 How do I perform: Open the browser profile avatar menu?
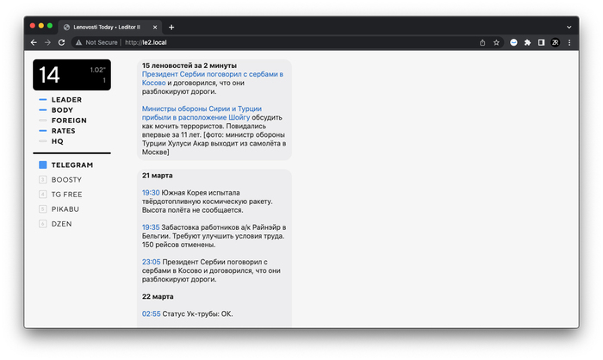tap(555, 42)
